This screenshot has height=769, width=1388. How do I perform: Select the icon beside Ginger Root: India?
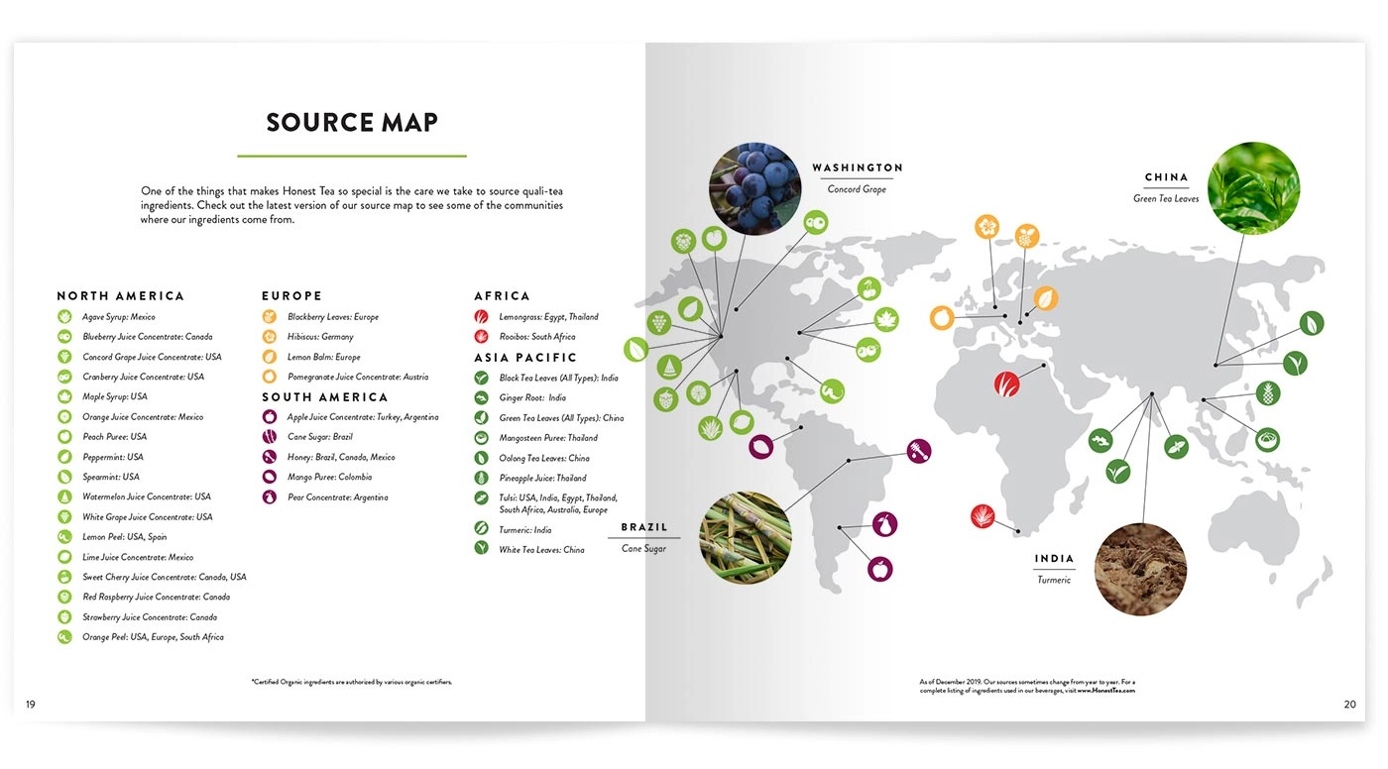coord(481,397)
